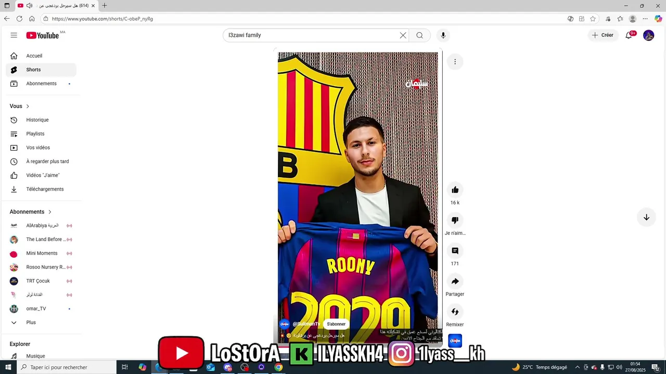The width and height of the screenshot is (666, 374).
Task: Open weather widget showing 25°C
Action: click(x=540, y=367)
